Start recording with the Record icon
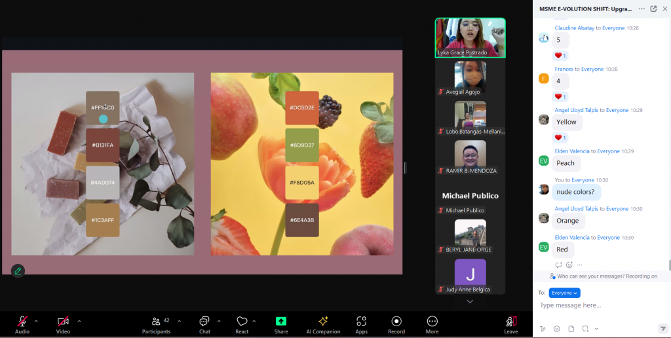671x338 pixels. [x=396, y=322]
